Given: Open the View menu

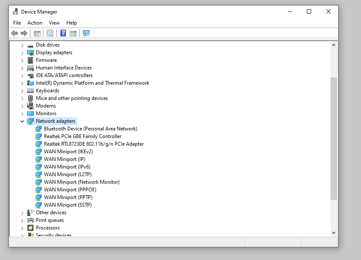Looking at the screenshot, I should [55, 23].
